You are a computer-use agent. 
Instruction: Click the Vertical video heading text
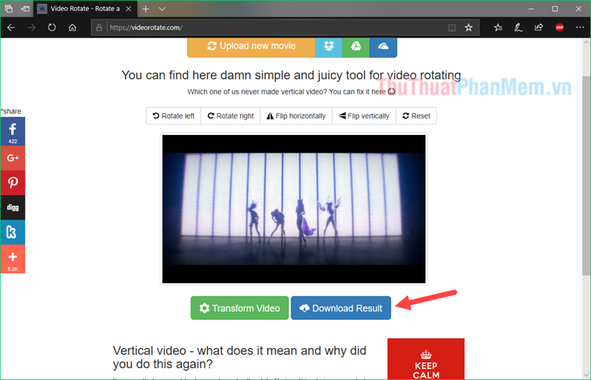click(x=240, y=357)
